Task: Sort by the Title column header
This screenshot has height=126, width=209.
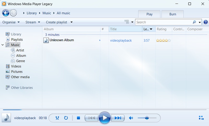Action: tap(125, 29)
